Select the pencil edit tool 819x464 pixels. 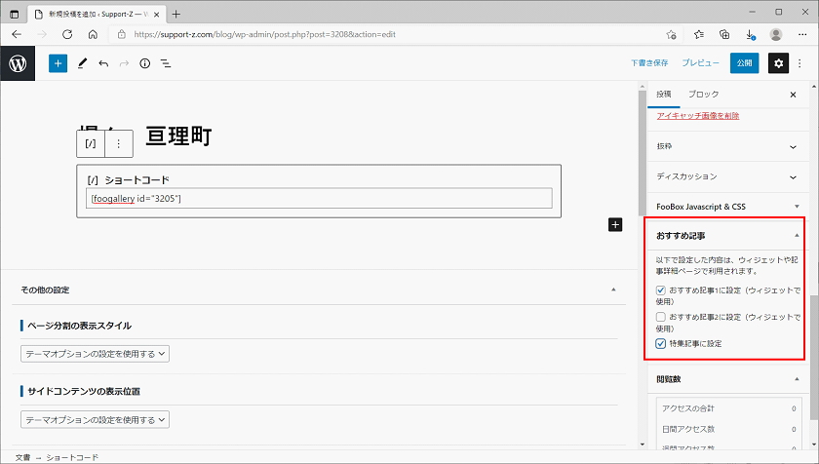pyautogui.click(x=82, y=63)
